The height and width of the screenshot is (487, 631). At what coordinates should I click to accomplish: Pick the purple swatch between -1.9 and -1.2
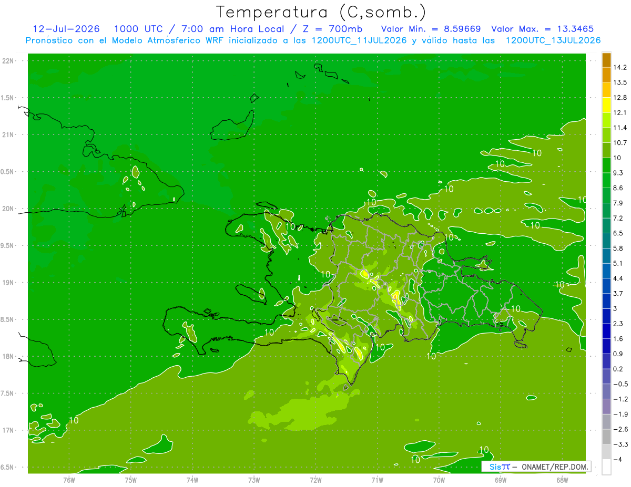point(606,407)
